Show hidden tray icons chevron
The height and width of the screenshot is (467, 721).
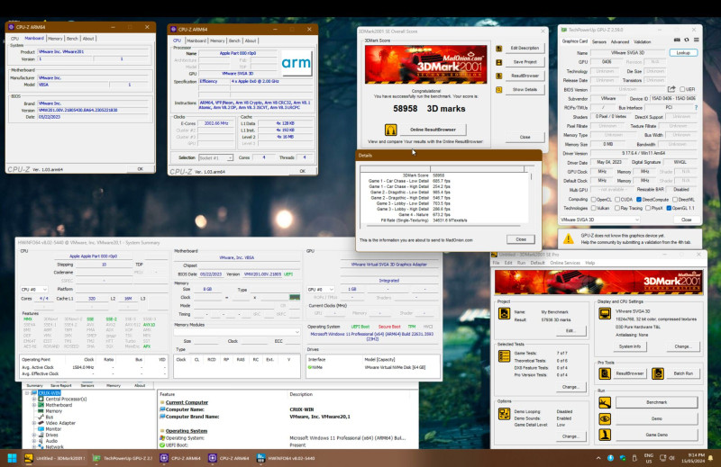pos(598,458)
